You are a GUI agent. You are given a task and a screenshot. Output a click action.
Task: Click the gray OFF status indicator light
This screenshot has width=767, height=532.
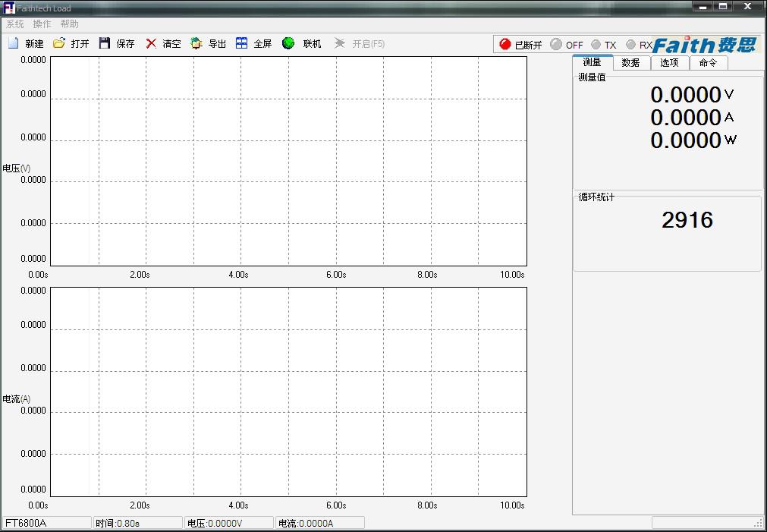pyautogui.click(x=556, y=45)
